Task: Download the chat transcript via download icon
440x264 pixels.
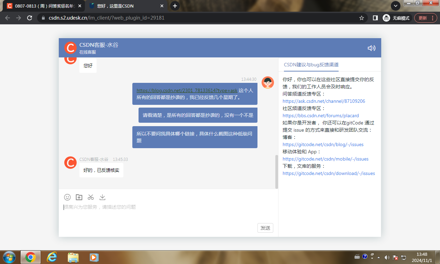Action: point(102,197)
